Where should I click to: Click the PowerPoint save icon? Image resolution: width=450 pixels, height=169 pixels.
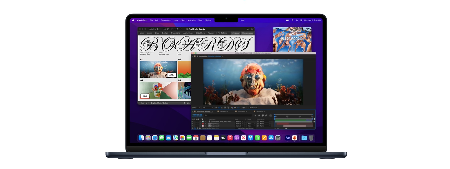tap(168, 29)
